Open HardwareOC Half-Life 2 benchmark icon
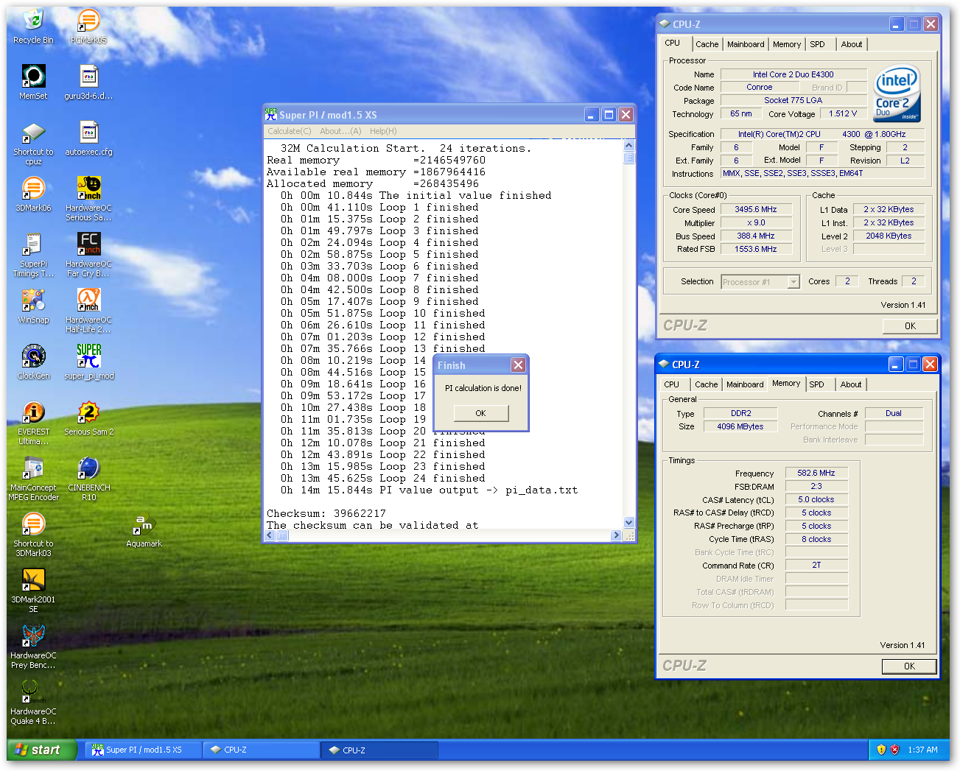Screen dimensions: 960x771 [x=89, y=311]
